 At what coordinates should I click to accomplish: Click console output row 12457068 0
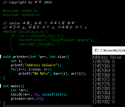pyautogui.click(x=104, y=75)
